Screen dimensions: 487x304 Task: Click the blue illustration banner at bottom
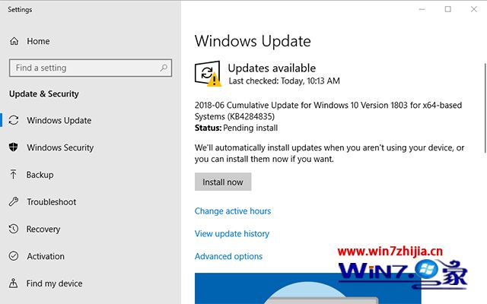tap(307, 289)
